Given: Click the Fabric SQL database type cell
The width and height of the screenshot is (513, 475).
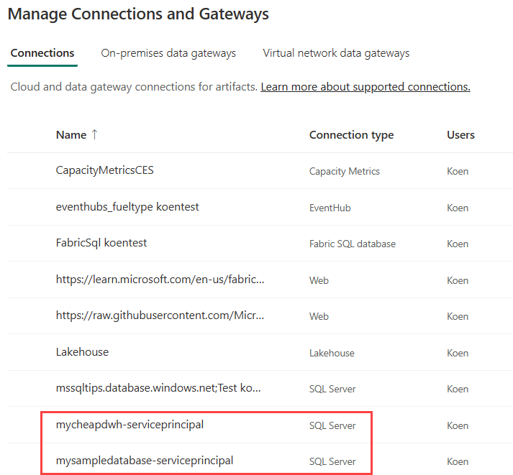Looking at the screenshot, I should pos(352,244).
